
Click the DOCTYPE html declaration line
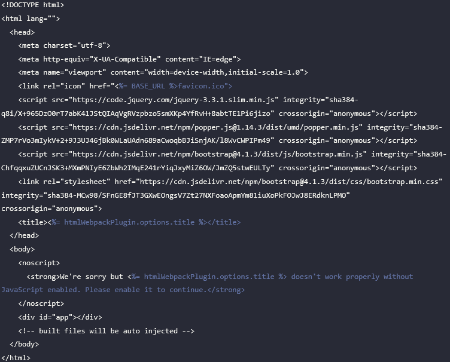33,5
